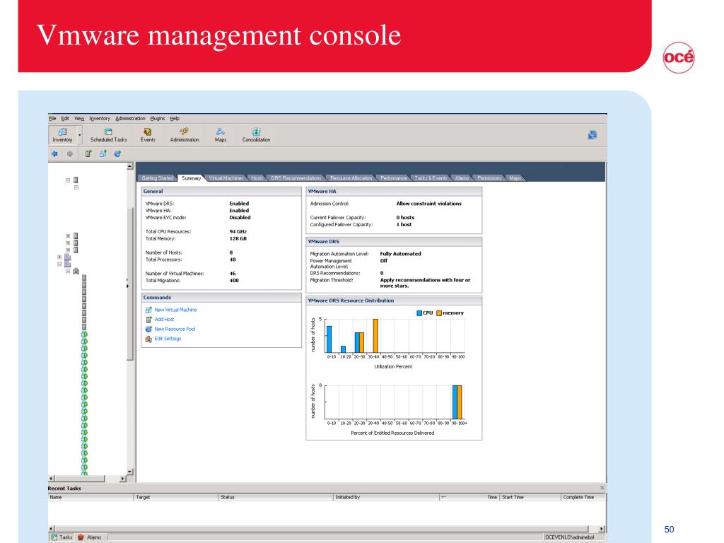Click inventory tree scroll down arrow

[x=130, y=472]
